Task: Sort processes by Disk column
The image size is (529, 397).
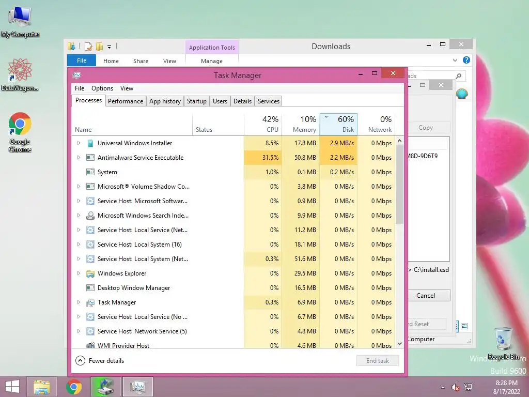Action: click(x=338, y=124)
